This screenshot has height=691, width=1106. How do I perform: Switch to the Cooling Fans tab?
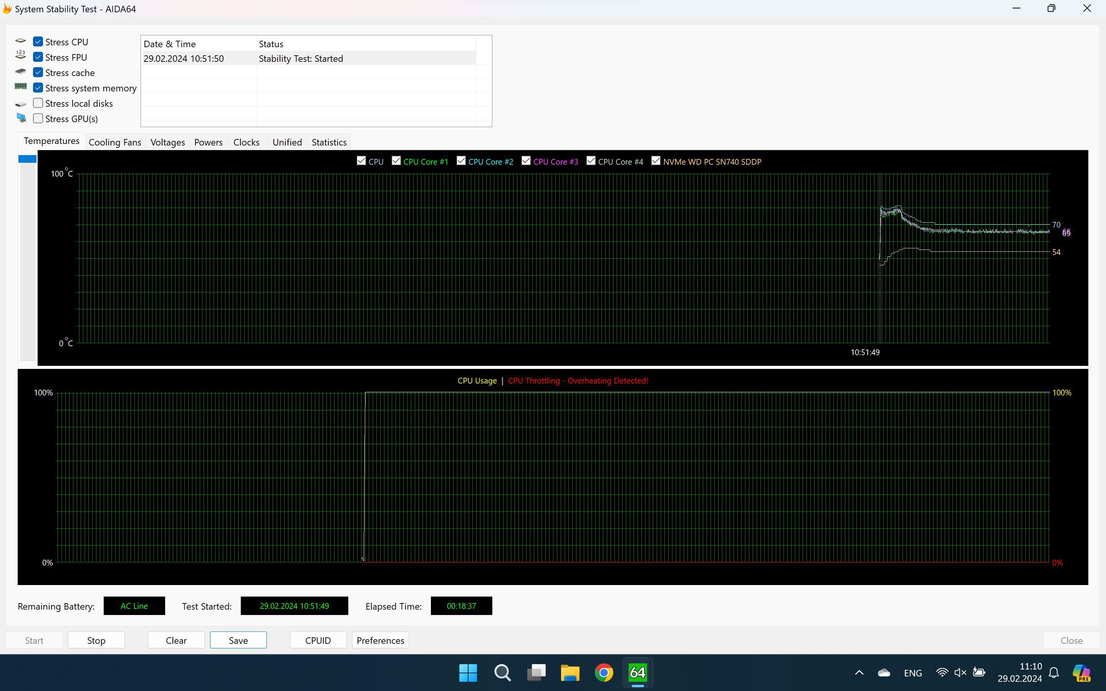(115, 142)
